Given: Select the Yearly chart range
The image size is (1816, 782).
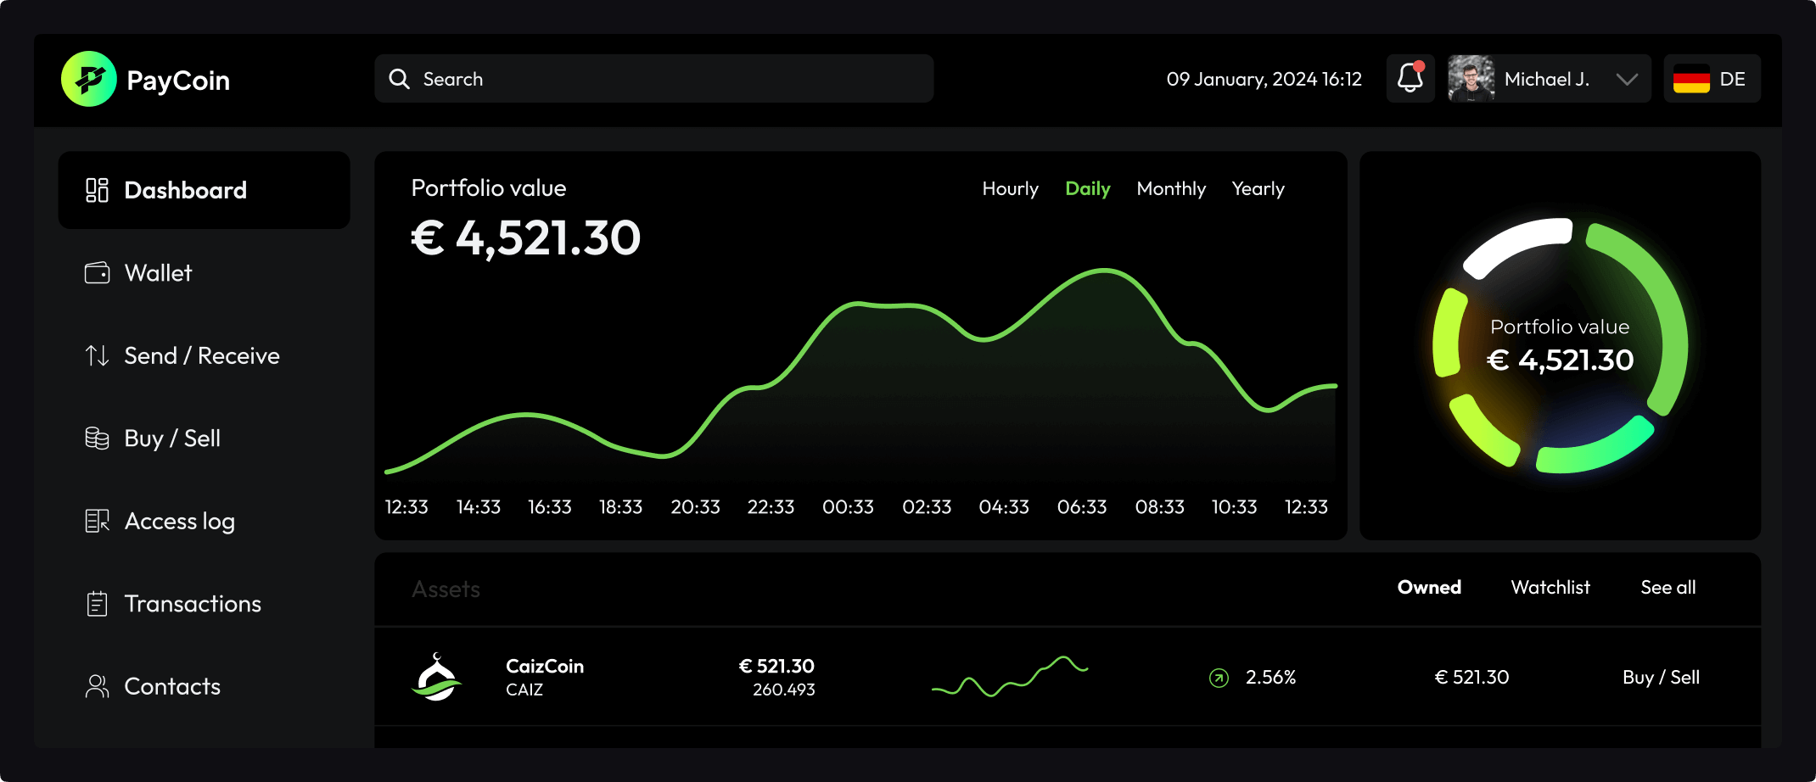Looking at the screenshot, I should (1258, 188).
